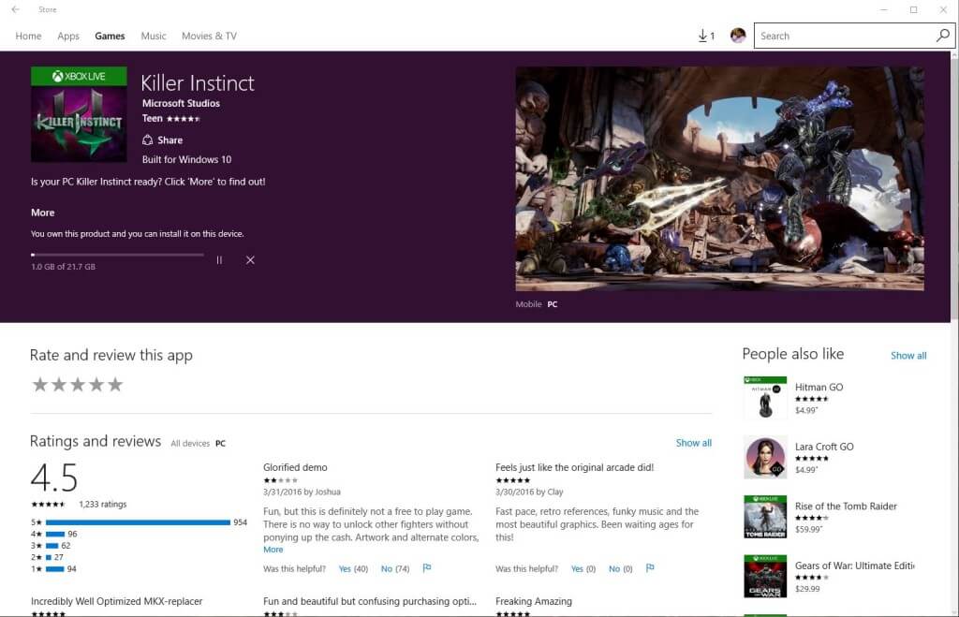Click 'Built for Windows 10' text
This screenshot has height=617, width=959.
pyautogui.click(x=186, y=159)
